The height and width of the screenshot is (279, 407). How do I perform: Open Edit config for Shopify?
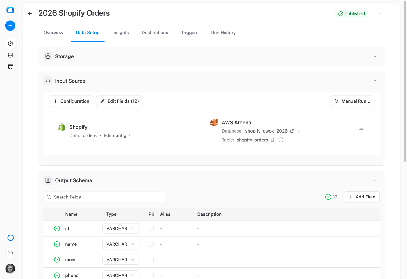(117, 135)
